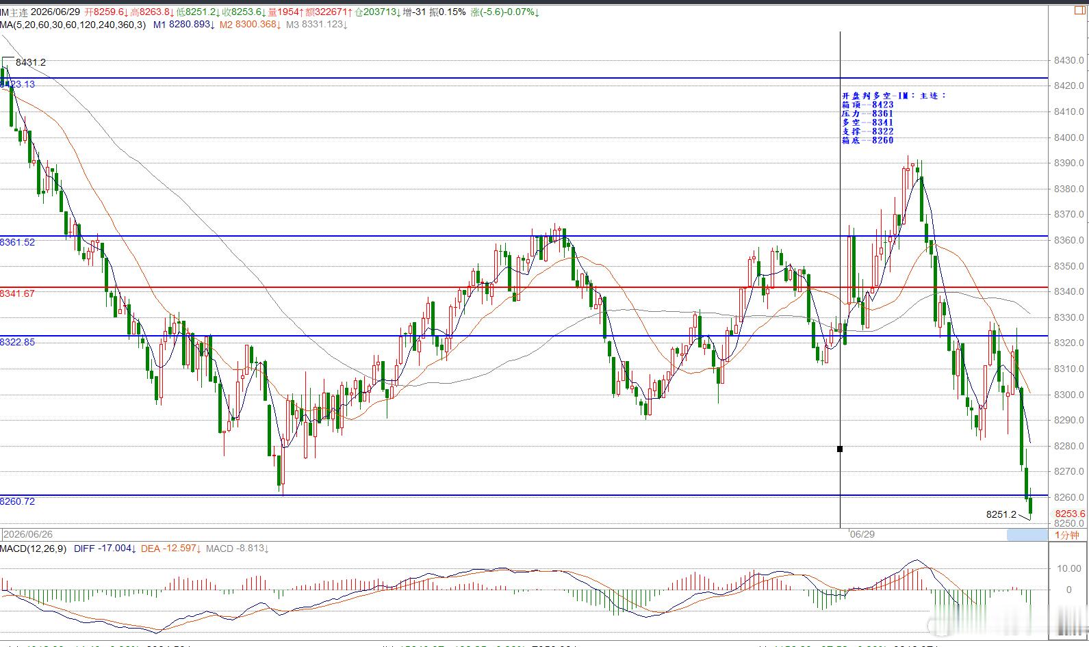Select the 8260.72 box-bottom line label
The image size is (1089, 647).
pyautogui.click(x=17, y=501)
